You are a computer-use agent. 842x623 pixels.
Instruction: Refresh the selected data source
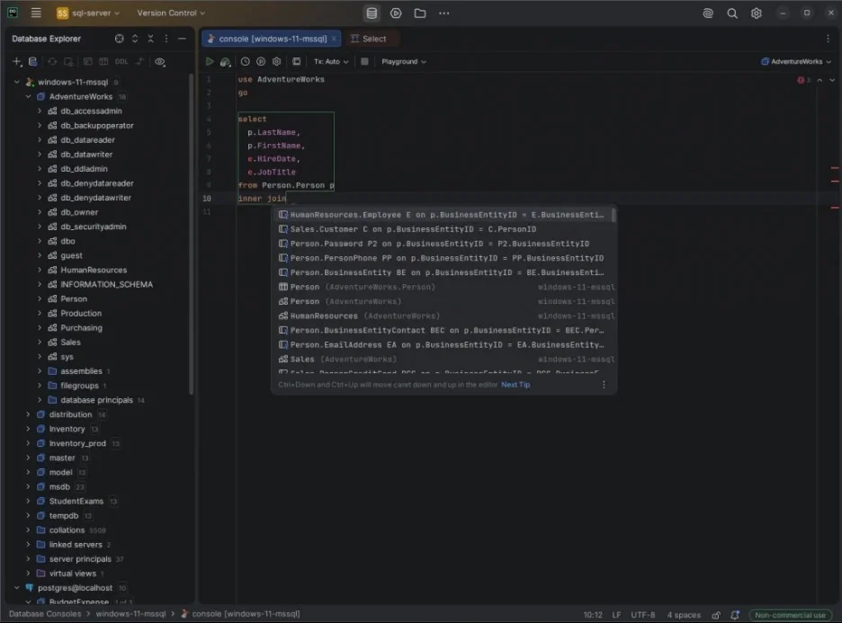52,62
